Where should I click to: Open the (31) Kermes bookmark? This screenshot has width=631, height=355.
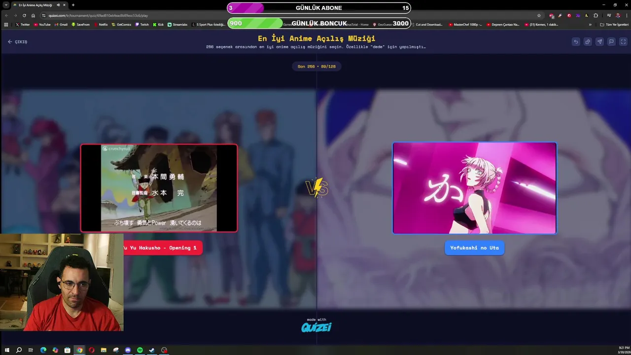coord(542,24)
